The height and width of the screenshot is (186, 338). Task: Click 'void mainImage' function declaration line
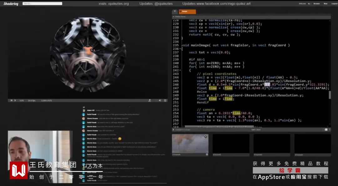235,45
